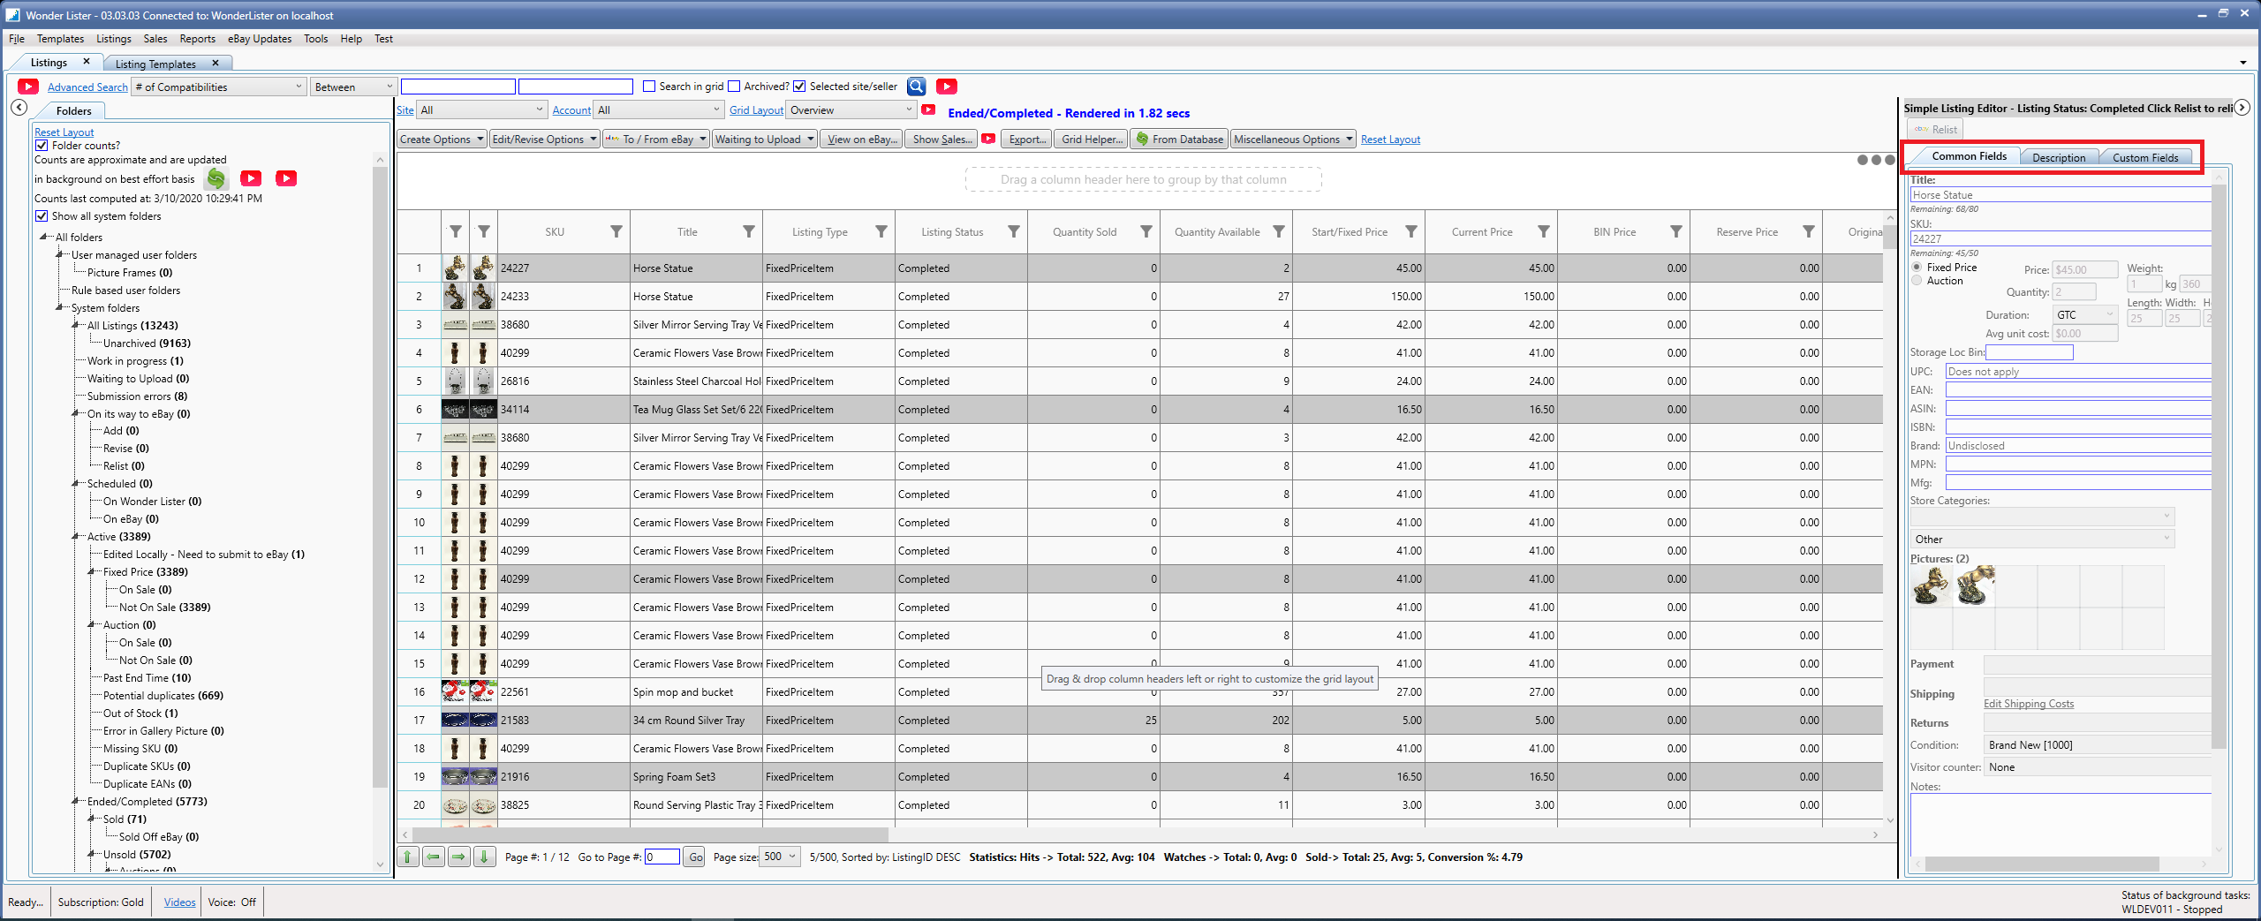
Task: Open the YouTube help icon after Show Sales button
Action: click(x=988, y=139)
